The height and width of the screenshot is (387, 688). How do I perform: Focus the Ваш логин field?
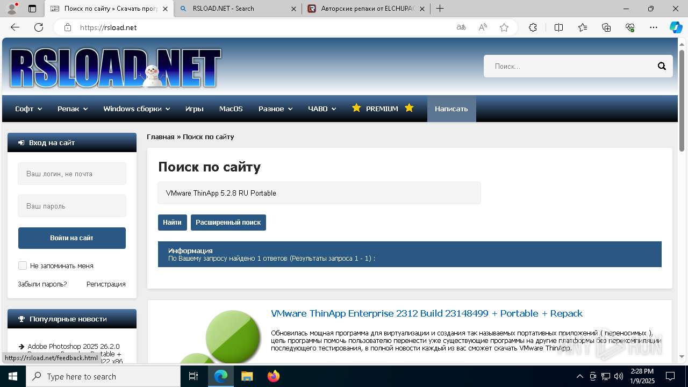[x=72, y=174]
